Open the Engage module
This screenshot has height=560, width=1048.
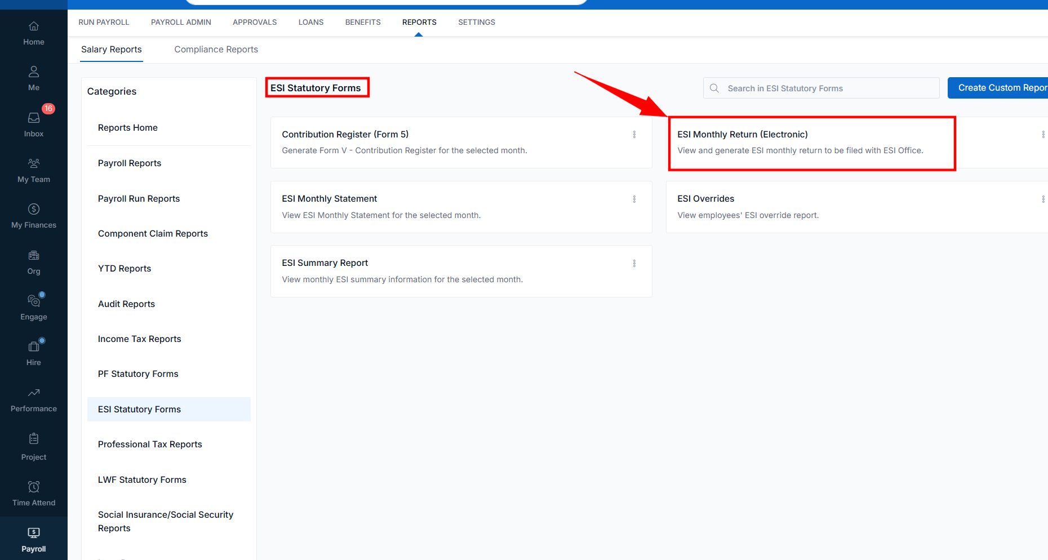[x=33, y=306]
